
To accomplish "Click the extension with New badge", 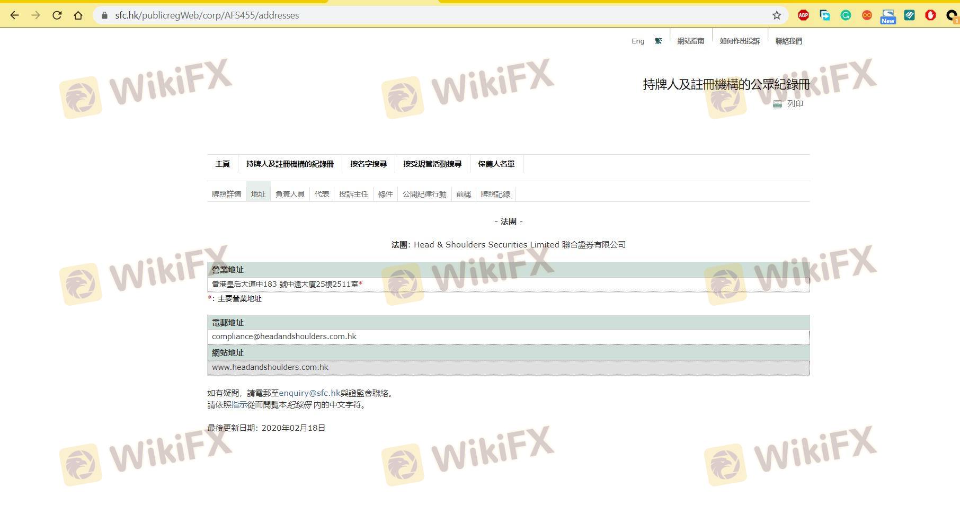I will (888, 16).
